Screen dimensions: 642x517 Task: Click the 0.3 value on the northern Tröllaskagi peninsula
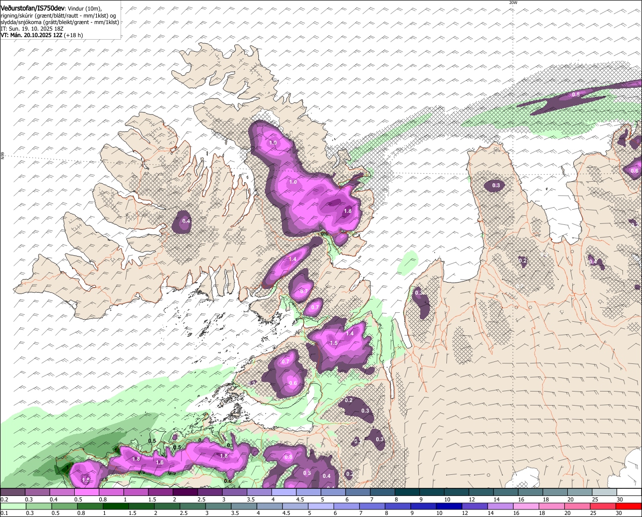496,185
